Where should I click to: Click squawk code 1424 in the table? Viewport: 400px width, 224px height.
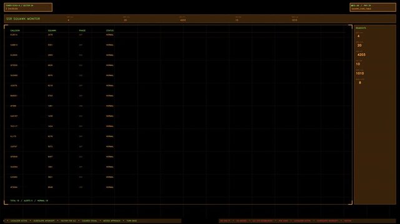pyautogui.click(x=51, y=126)
